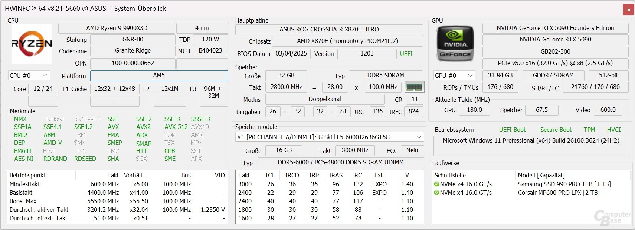Click the tCL column header
The image size is (635, 230).
point(270,175)
